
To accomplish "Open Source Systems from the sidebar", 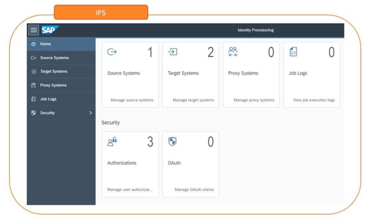I will (x=61, y=58).
